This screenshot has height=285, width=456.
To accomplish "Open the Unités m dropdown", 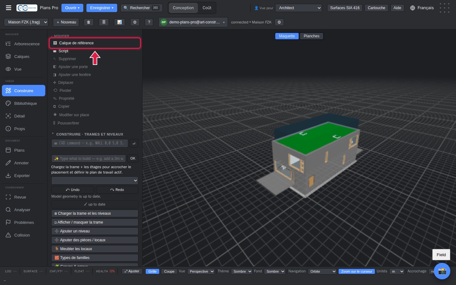I will coord(397,271).
